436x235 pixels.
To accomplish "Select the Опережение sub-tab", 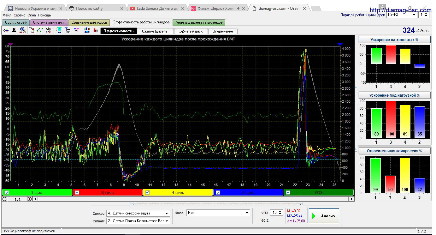I will point(223,31).
